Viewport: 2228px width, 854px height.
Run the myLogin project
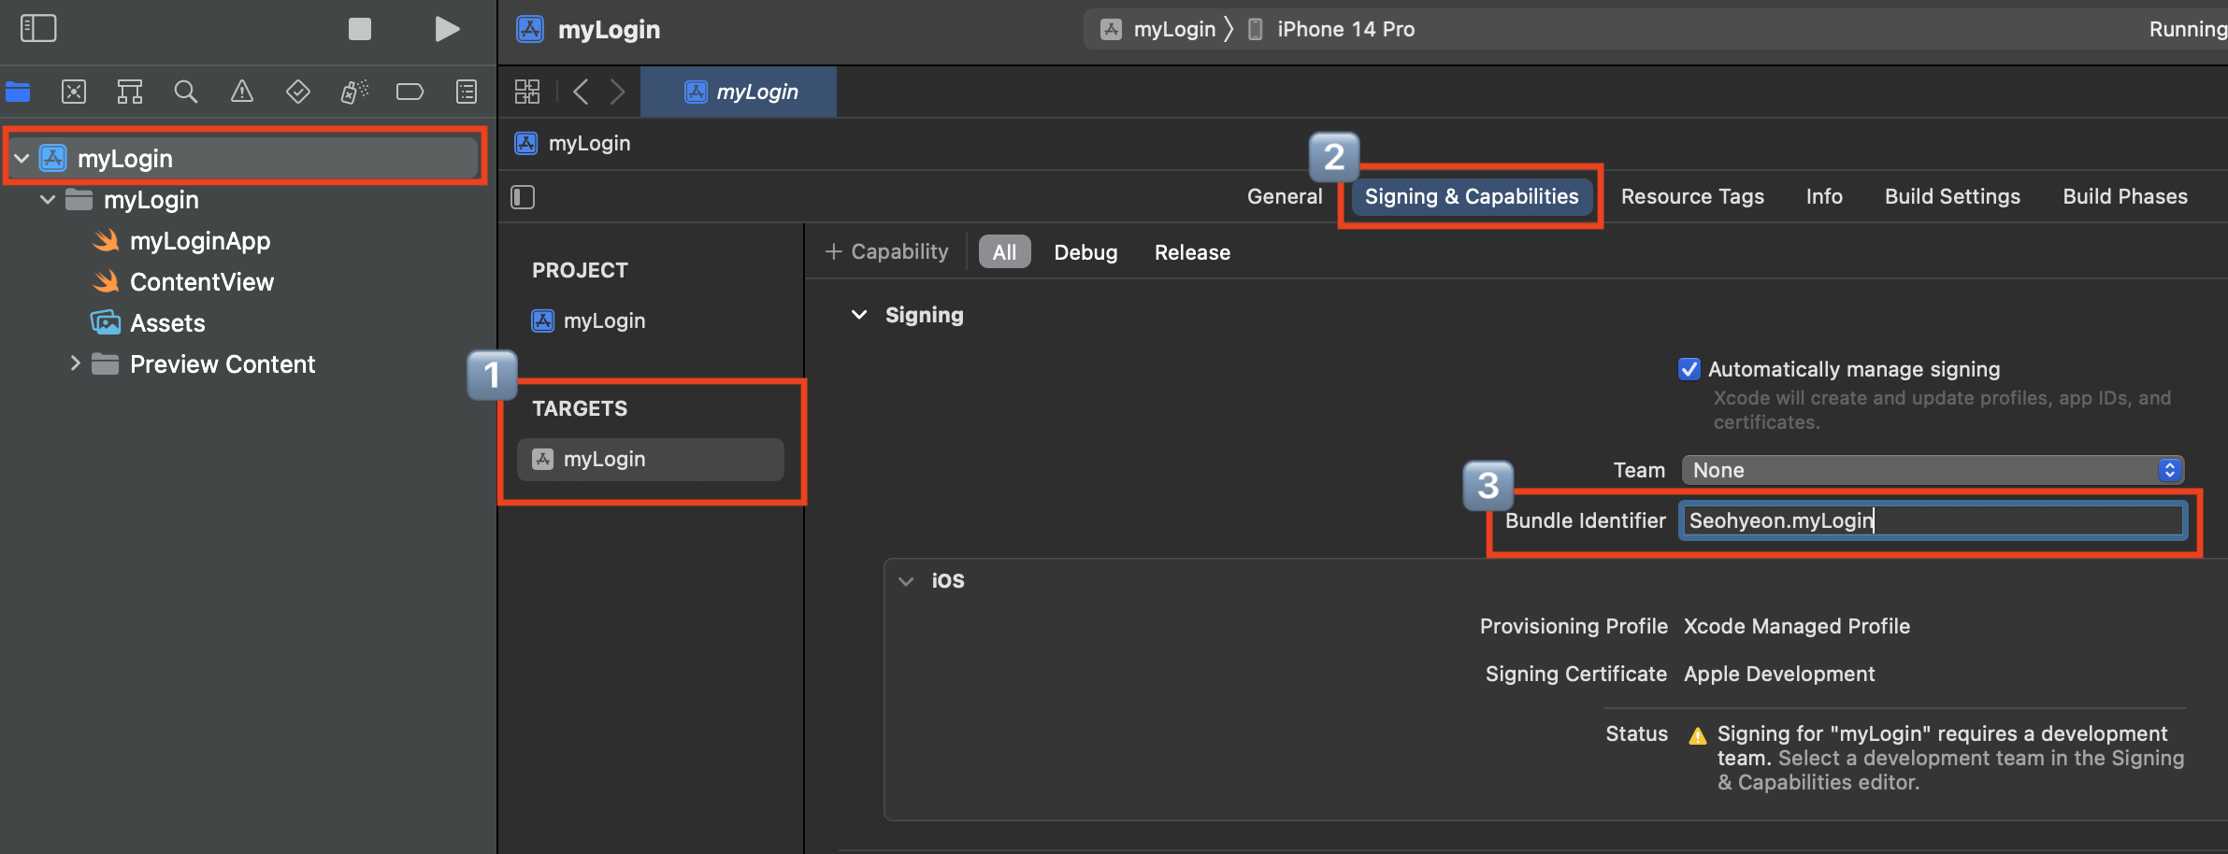coord(447,29)
